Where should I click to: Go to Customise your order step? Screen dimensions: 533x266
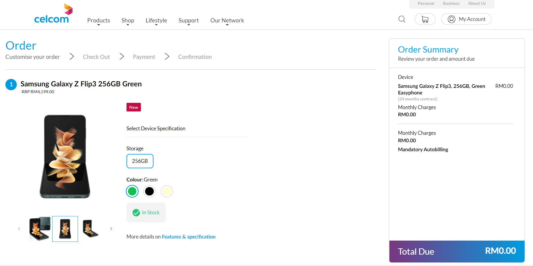33,57
